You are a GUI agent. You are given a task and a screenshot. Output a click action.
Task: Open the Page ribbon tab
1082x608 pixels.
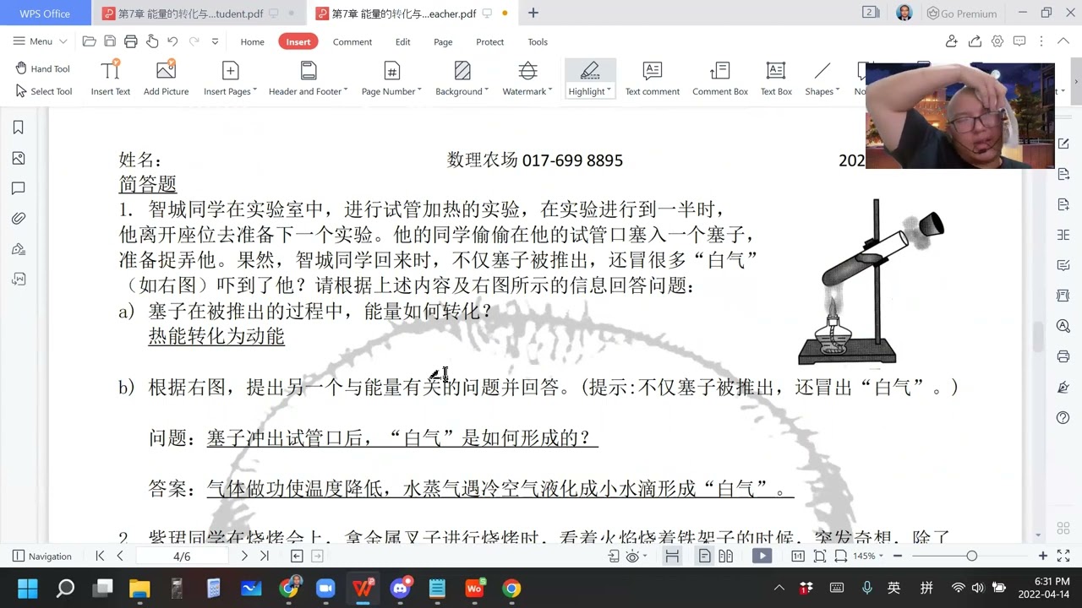(x=443, y=41)
